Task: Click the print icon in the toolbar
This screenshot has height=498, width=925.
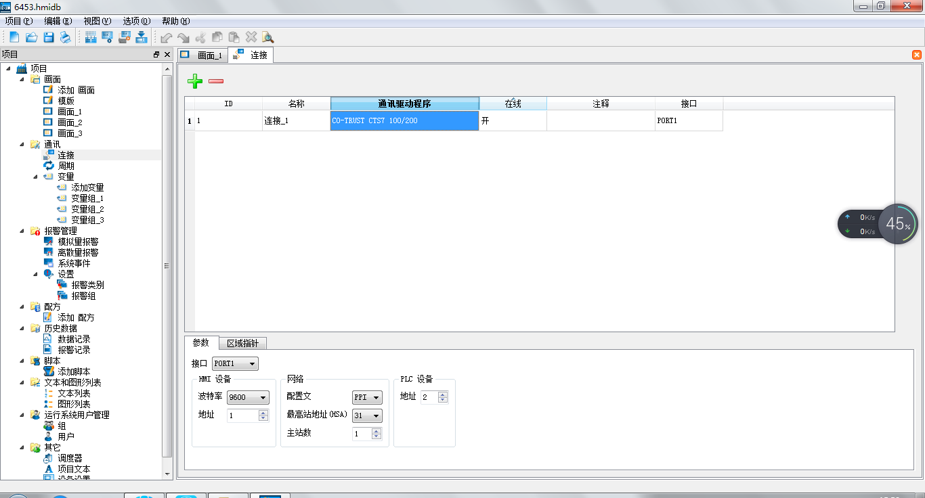Action: [66, 37]
